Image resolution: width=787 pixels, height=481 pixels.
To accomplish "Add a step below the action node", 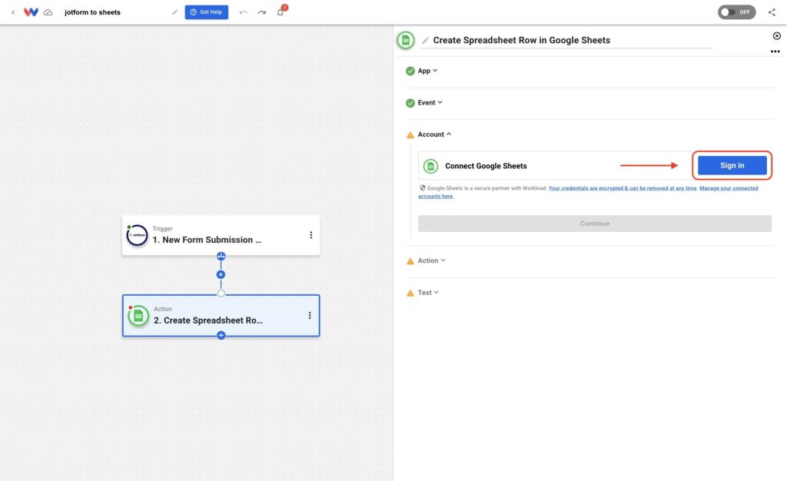I will [221, 335].
